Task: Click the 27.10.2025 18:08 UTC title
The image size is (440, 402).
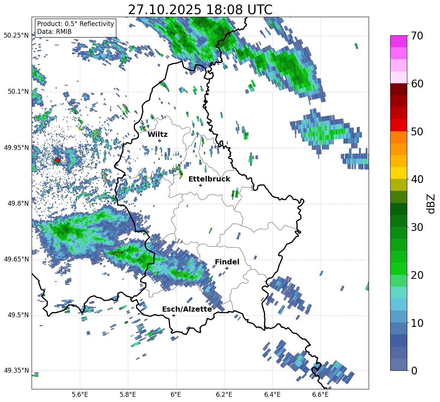Action: [x=200, y=10]
